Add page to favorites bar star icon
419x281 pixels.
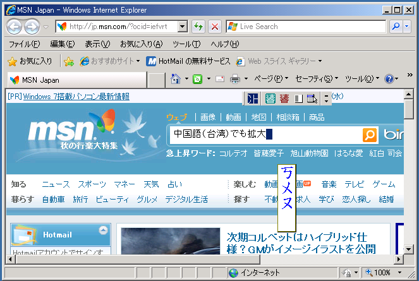(x=69, y=62)
